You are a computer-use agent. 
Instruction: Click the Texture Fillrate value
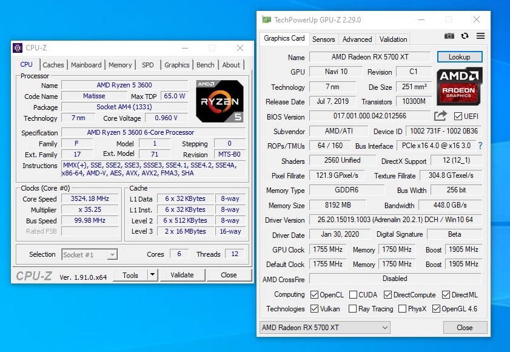tap(451, 175)
